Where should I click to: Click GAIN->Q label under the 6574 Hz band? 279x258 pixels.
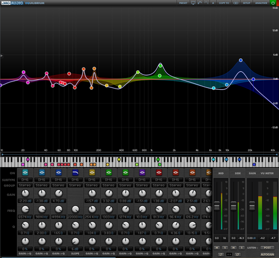tap(25, 253)
